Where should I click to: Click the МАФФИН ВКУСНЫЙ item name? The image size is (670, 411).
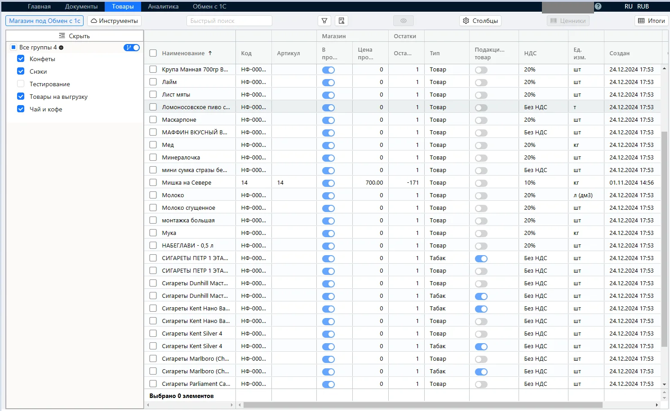(x=195, y=133)
